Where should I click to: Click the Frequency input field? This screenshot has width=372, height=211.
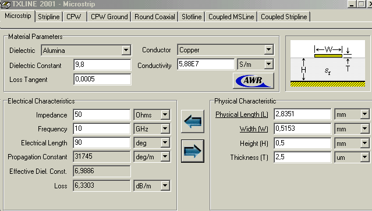click(x=102, y=129)
